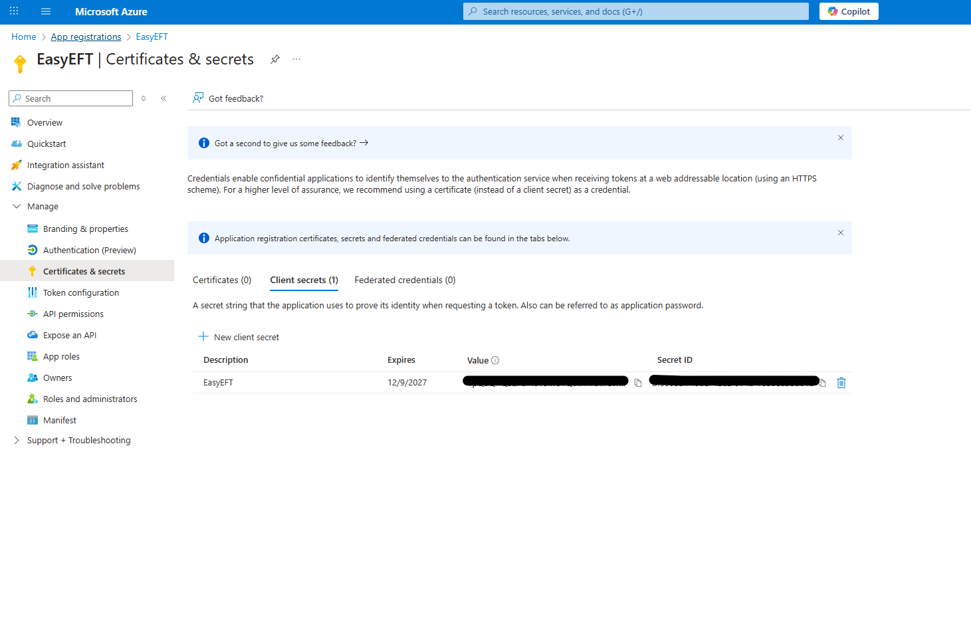Viewport: 971px width, 628px height.
Task: Expand Support + Troubleshooting section
Action: pyautogui.click(x=17, y=441)
